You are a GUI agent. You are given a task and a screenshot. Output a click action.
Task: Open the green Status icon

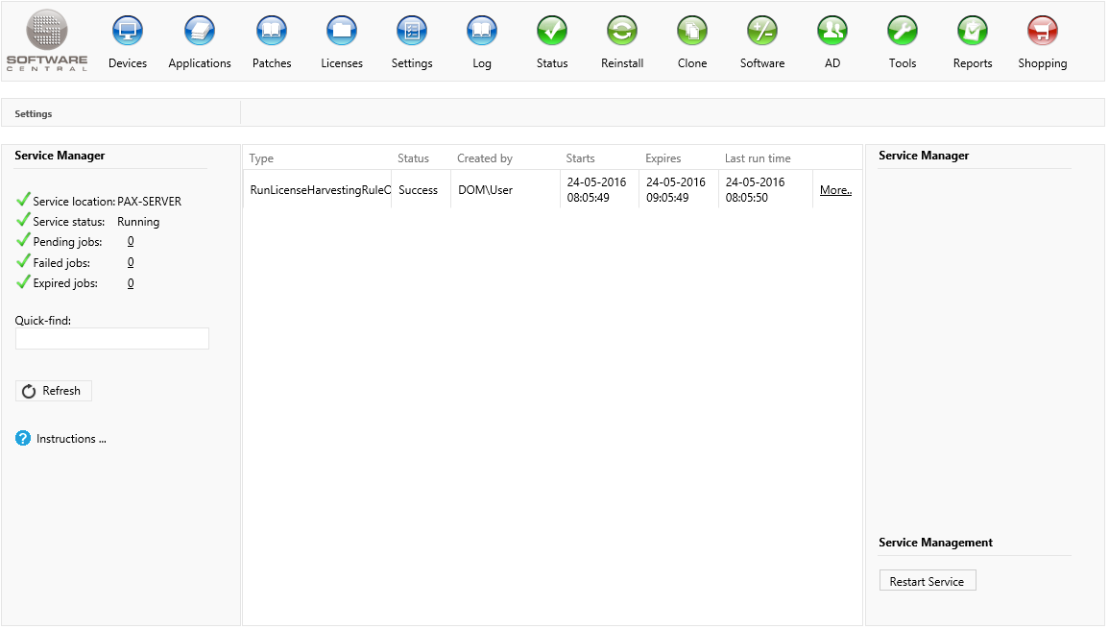[x=552, y=32]
